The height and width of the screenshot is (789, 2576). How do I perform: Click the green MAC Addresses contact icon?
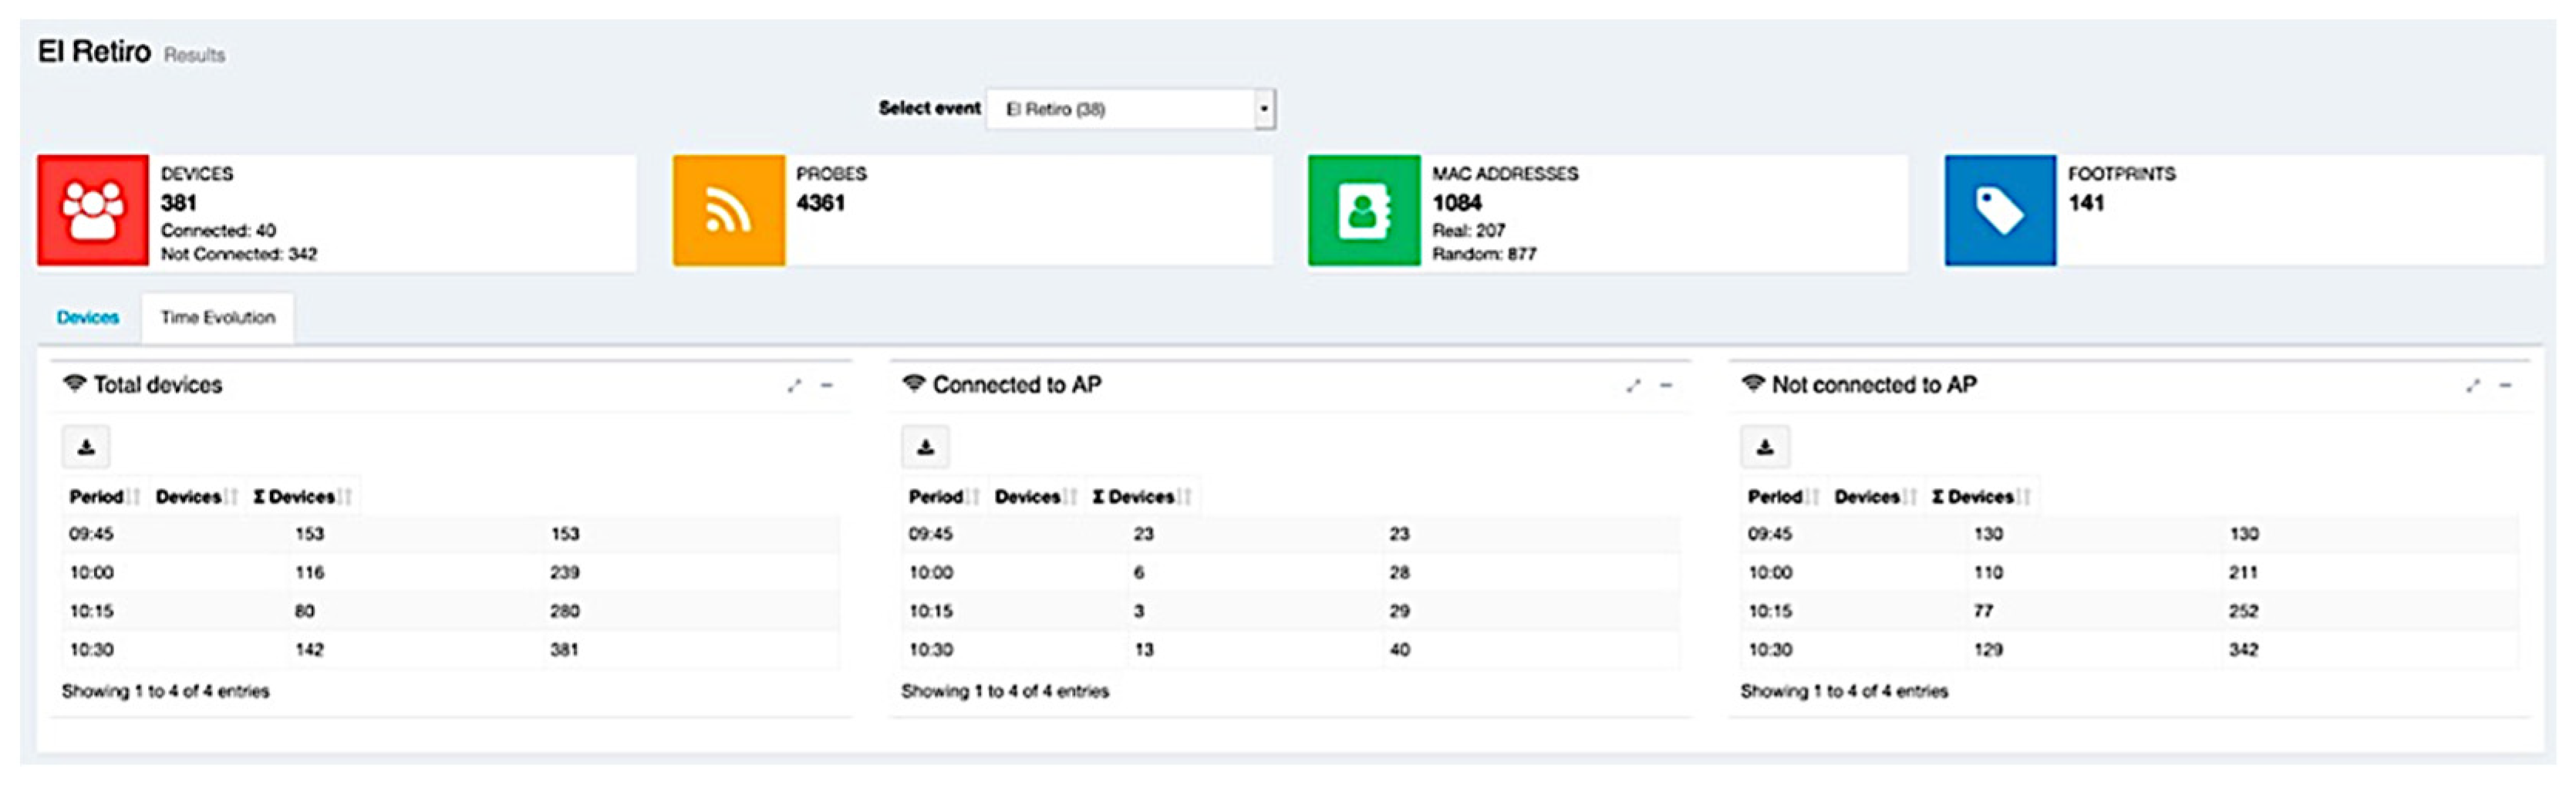click(x=1363, y=210)
